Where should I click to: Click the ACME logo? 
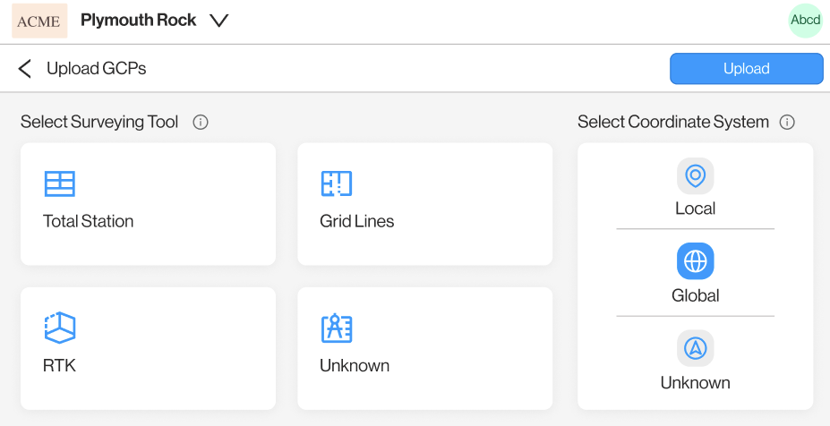point(39,21)
